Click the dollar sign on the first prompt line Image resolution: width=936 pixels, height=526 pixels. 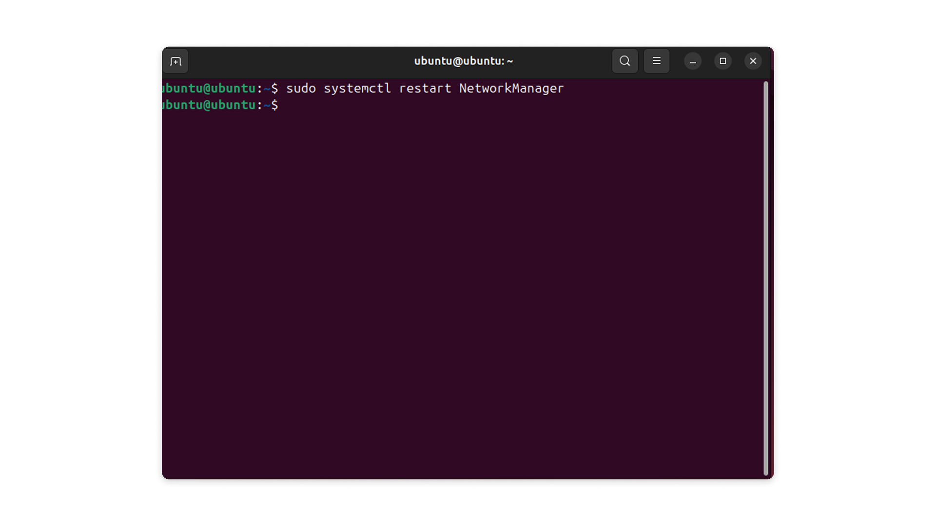click(x=275, y=89)
